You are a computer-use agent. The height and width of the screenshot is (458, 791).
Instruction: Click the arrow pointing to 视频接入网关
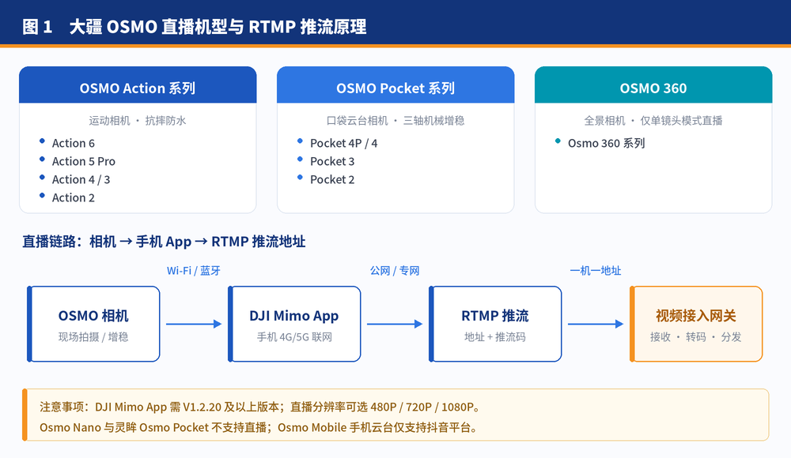pos(596,324)
